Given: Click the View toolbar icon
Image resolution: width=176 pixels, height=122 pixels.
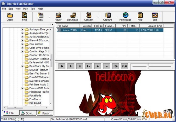Looking at the screenshot, I should pyautogui.click(x=41, y=17).
